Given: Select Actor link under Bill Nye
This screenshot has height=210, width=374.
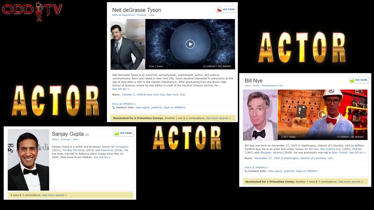Looking at the screenshot, I should [247, 85].
